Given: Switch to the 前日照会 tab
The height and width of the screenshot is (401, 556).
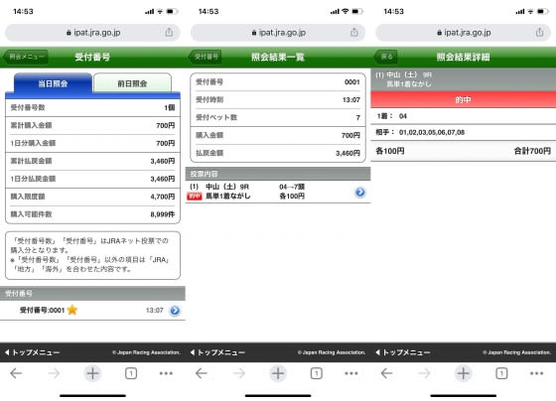Looking at the screenshot, I should [x=132, y=83].
